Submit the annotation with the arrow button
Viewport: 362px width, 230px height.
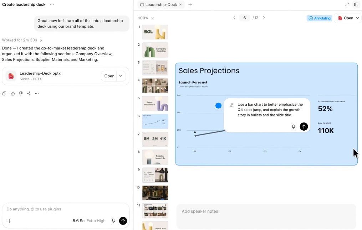304,126
